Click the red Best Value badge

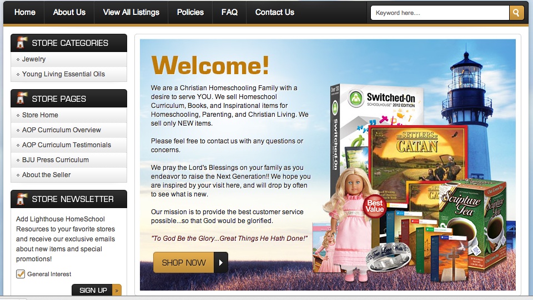click(375, 206)
